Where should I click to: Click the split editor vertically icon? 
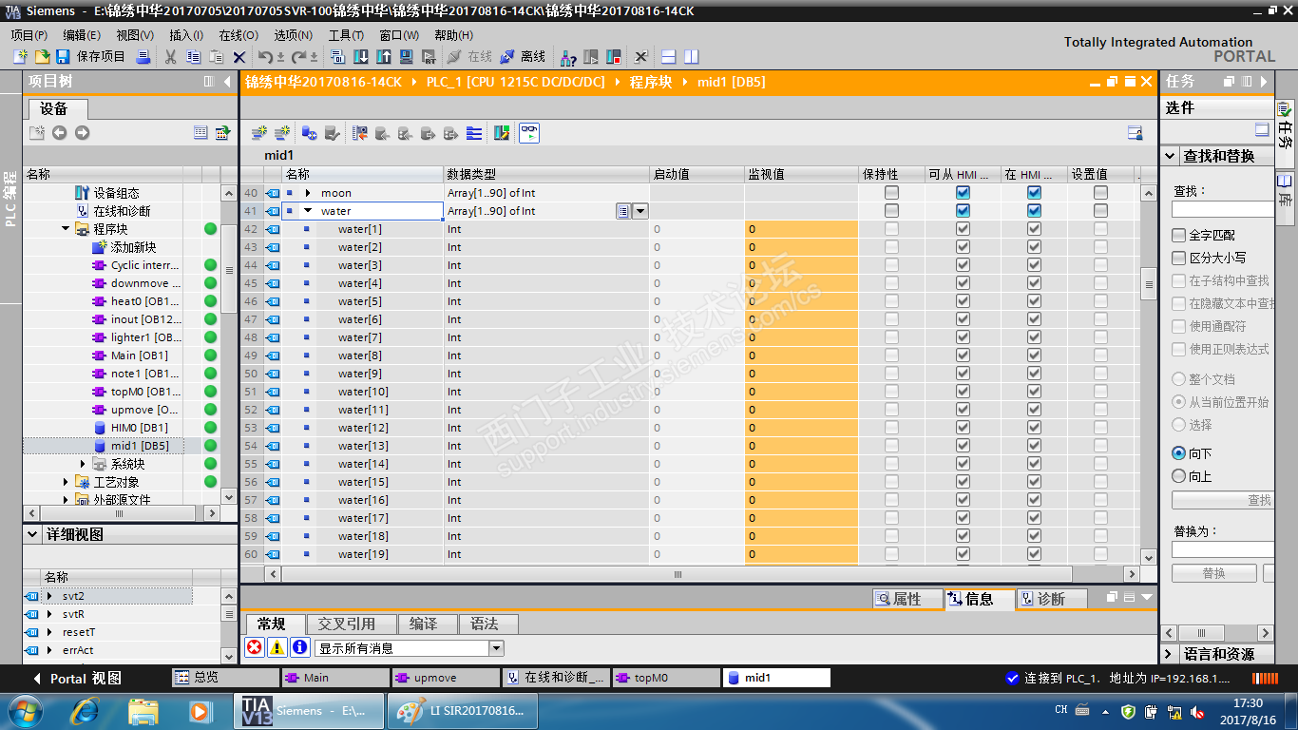(691, 57)
